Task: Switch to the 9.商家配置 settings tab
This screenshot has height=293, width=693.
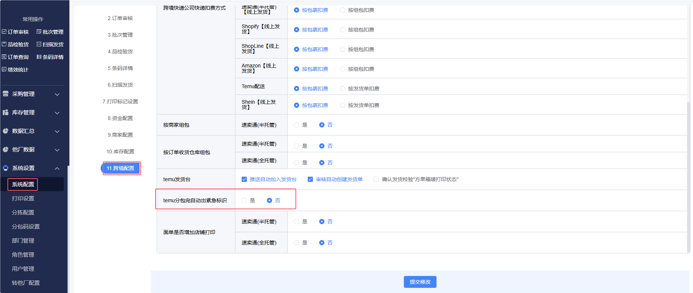Action: tap(120, 135)
